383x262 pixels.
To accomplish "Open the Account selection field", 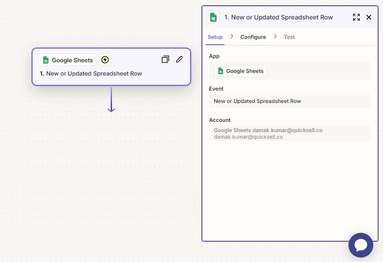I will point(290,133).
